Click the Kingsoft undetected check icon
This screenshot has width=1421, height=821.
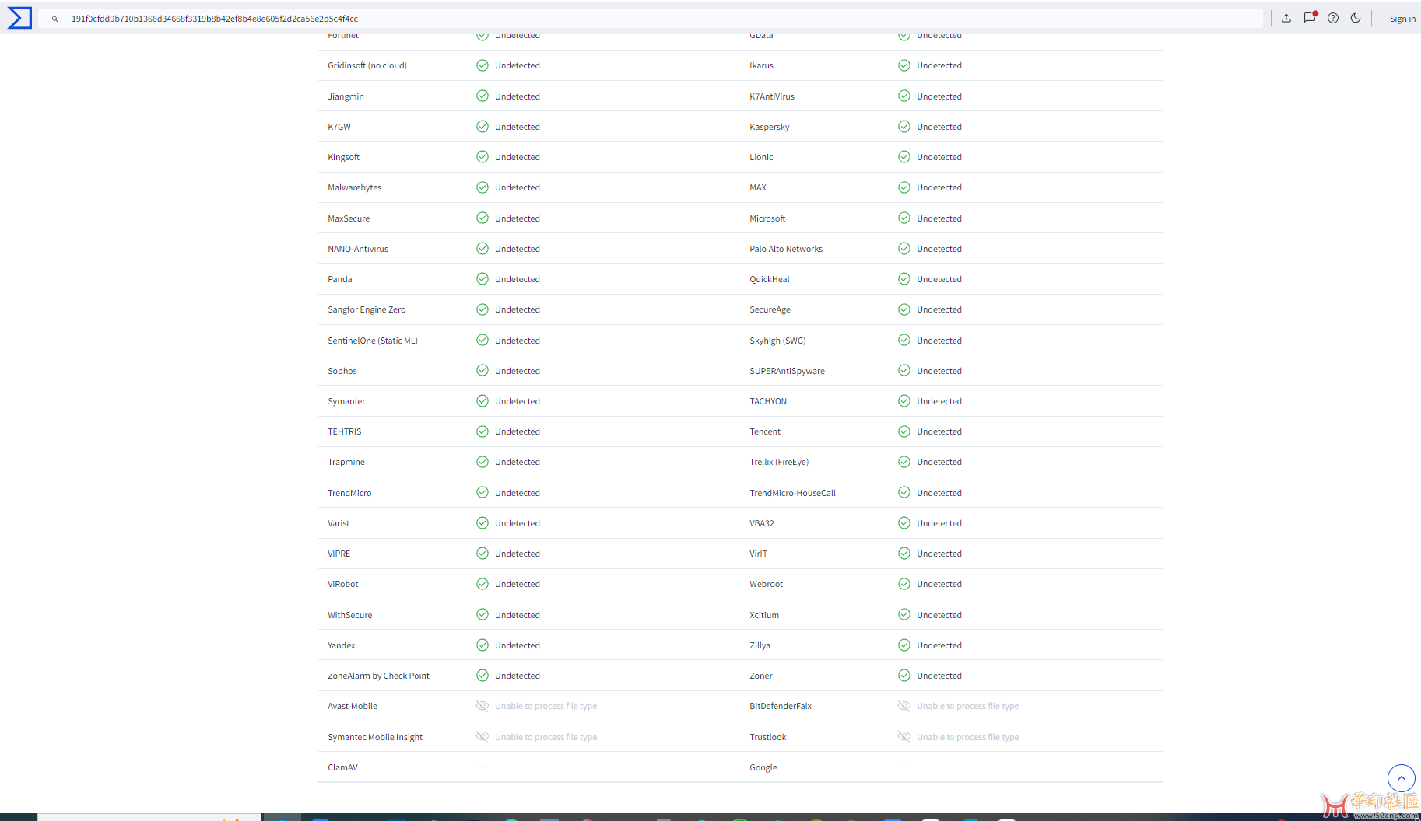[482, 156]
